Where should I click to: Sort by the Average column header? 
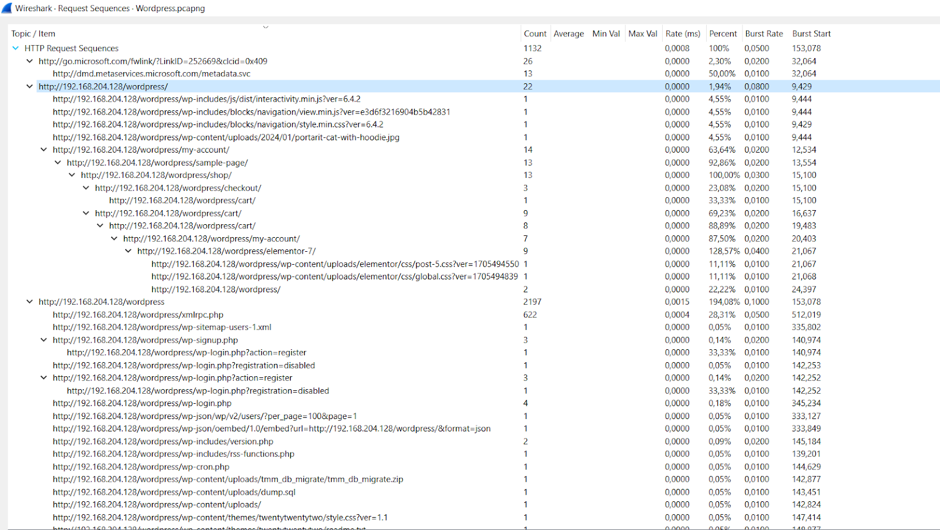click(x=569, y=33)
